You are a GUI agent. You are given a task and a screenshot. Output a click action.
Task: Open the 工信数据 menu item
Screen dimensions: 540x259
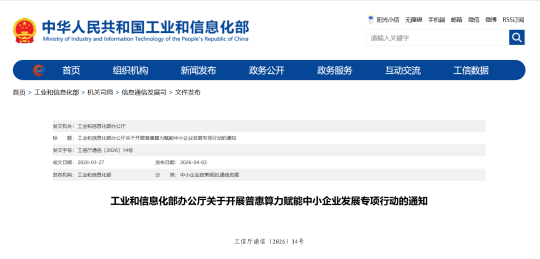coord(471,70)
